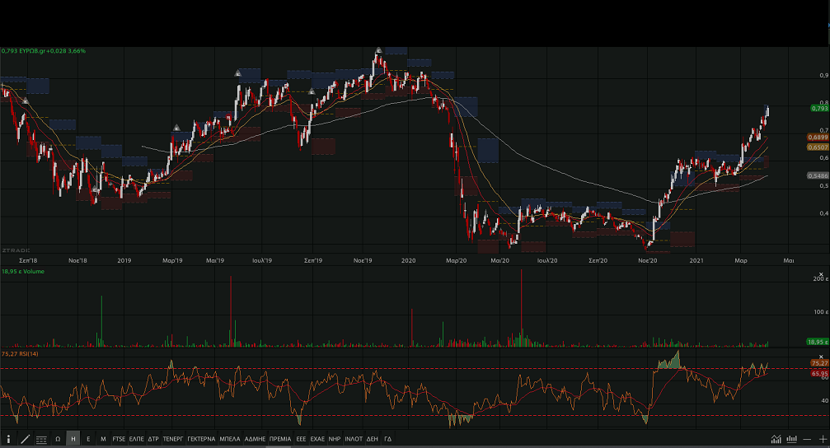This screenshot has height=448, width=830.
Task: Select the Μ monthly timeframe
Action: [103, 439]
